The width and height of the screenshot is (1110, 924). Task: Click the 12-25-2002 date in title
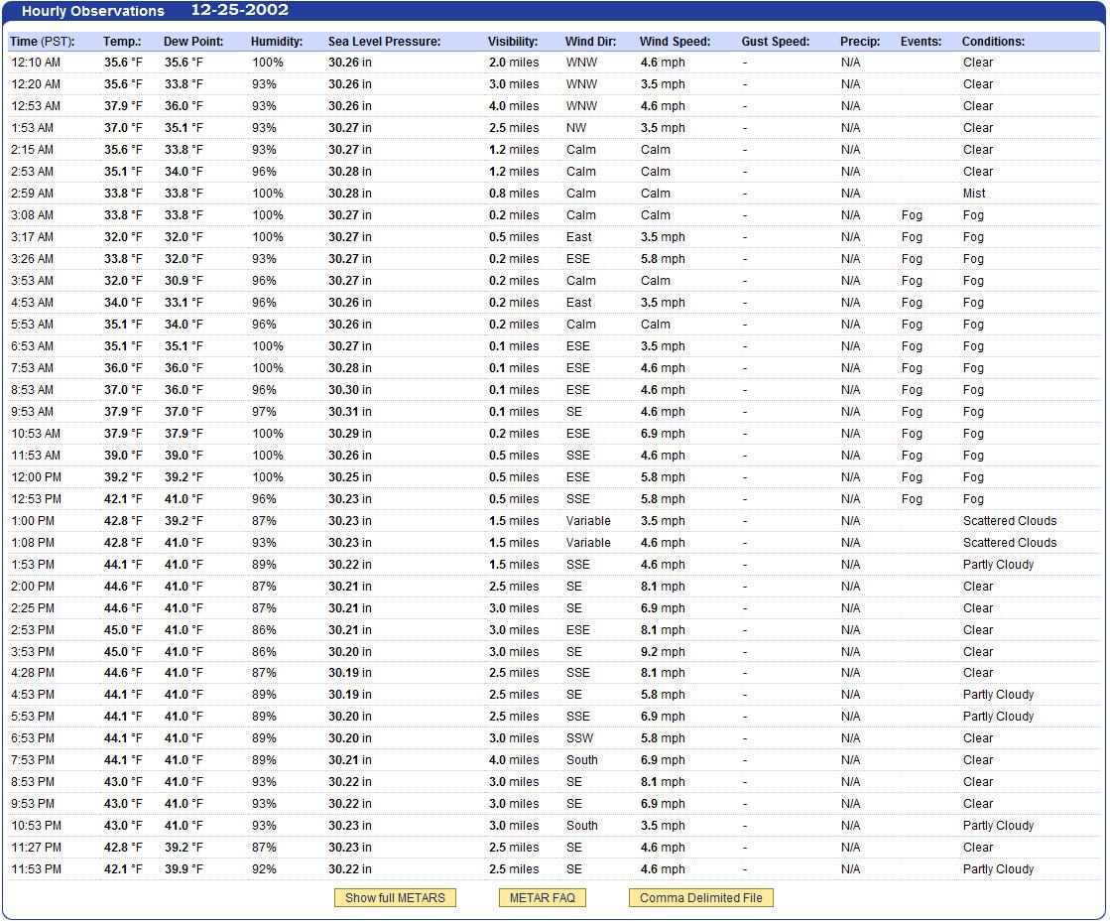(240, 10)
